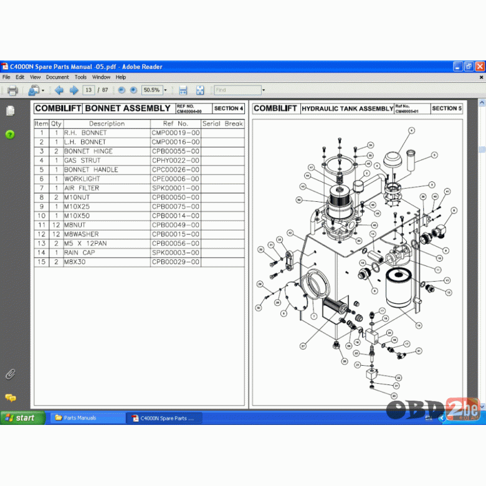Screen dimensions: 486x486
Task: Click the zoom in plus button
Action: click(x=133, y=90)
